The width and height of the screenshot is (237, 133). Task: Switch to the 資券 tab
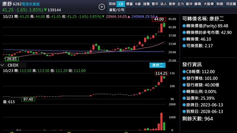(x=172, y=4)
